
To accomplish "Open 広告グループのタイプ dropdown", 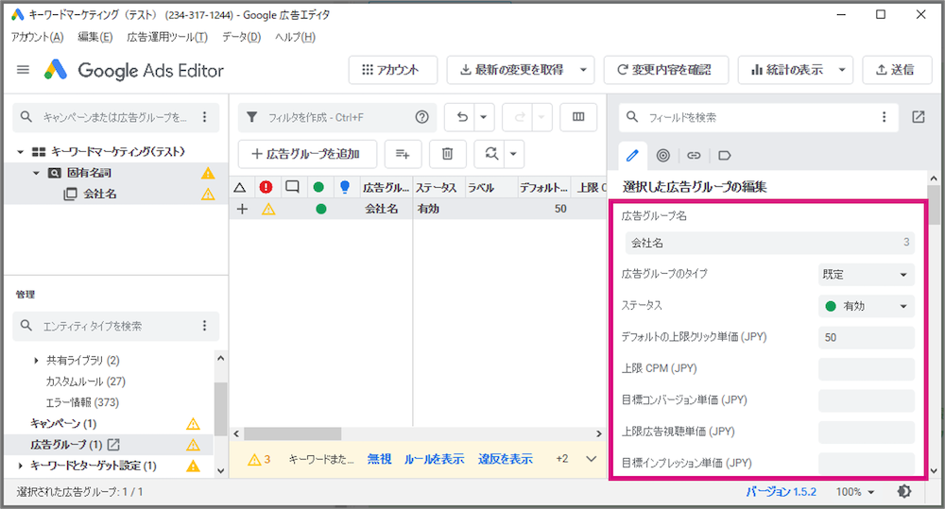I will 866,275.
